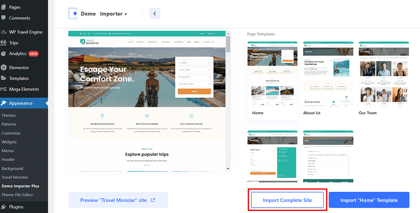Go to Themes submenu
The image size is (420, 213).
(9, 116)
